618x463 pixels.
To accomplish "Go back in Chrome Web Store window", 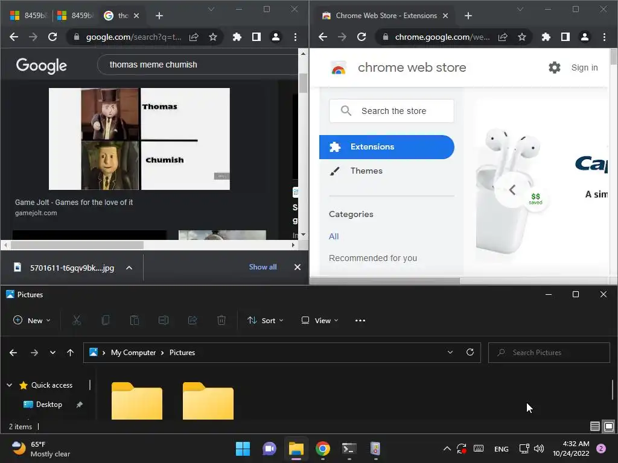I will point(323,37).
